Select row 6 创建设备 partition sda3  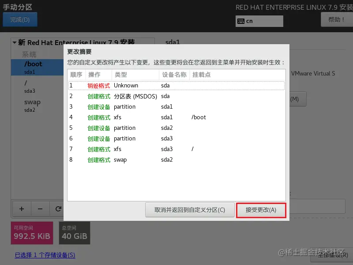[x=176, y=139]
